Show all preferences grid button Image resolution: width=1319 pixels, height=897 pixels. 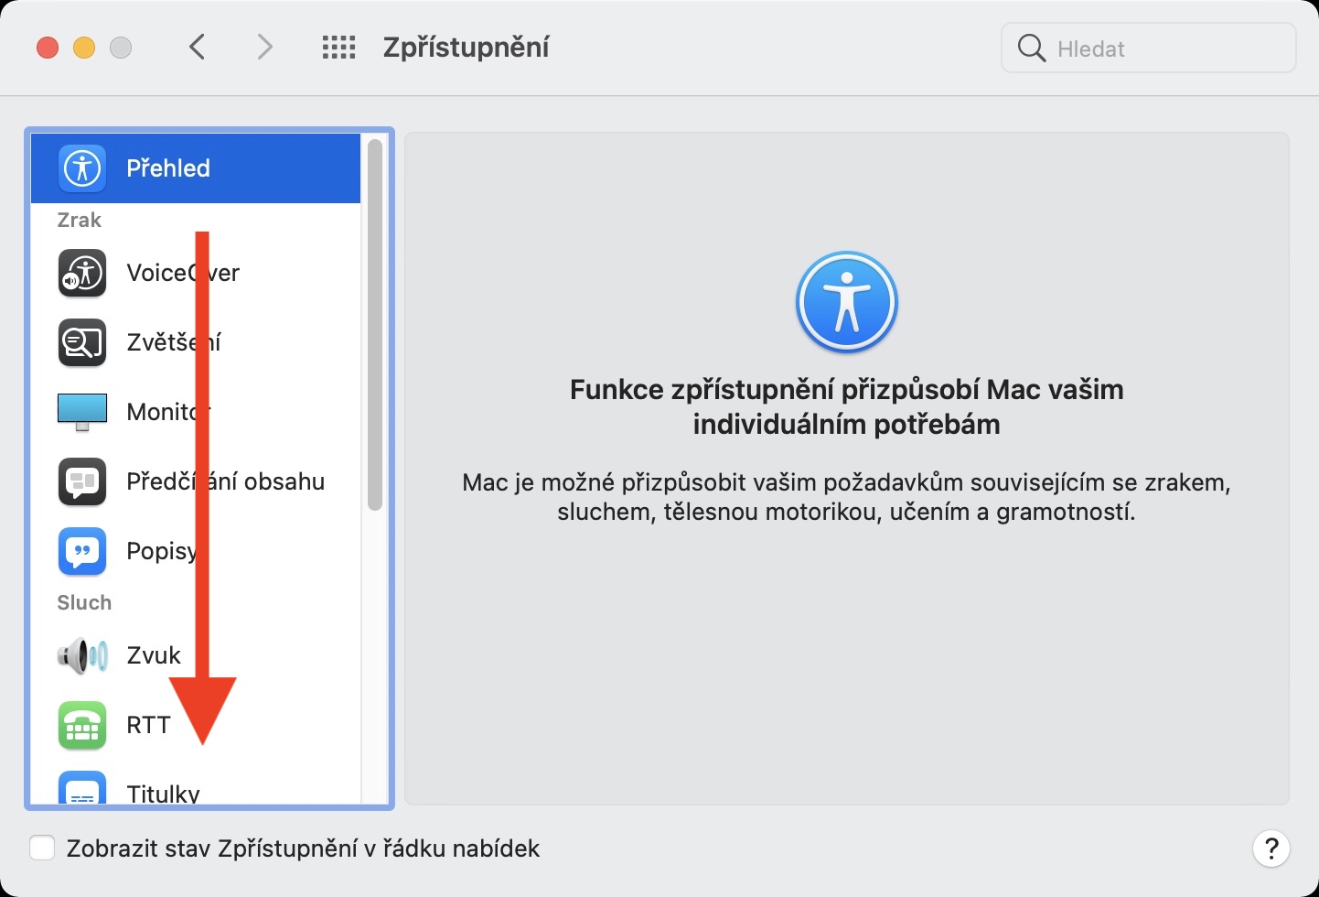click(x=338, y=48)
